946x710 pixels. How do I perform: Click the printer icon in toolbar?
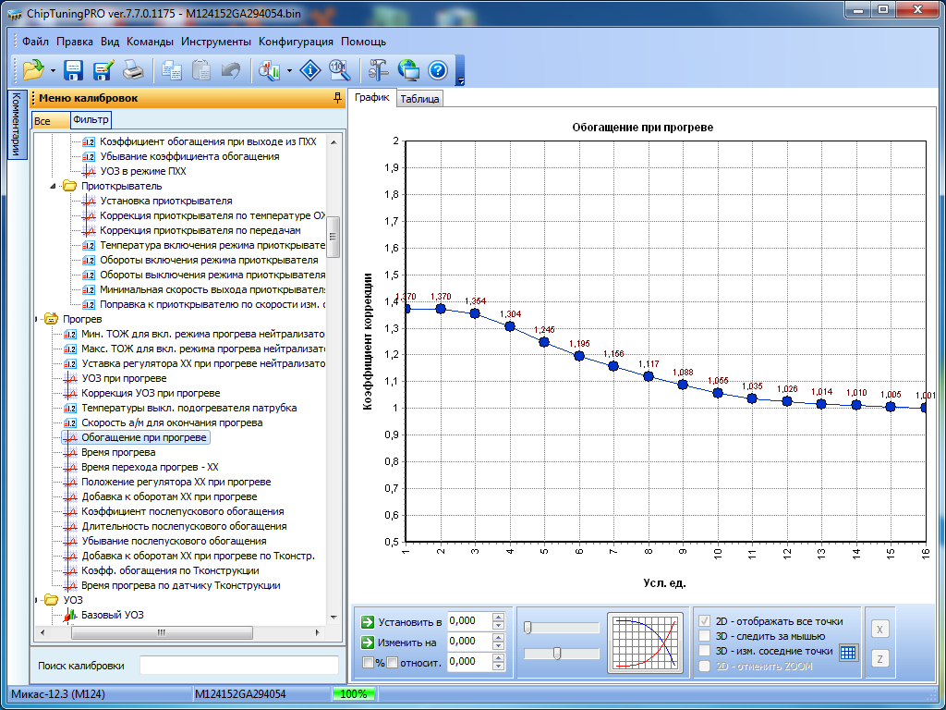pos(133,70)
